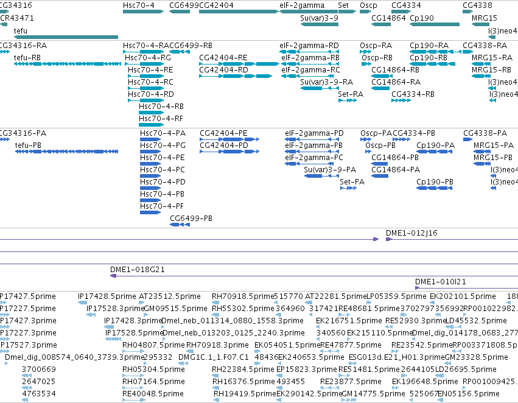The image size is (518, 403).
Task: Click transcript CG14864-RB
Action: (x=380, y=76)
